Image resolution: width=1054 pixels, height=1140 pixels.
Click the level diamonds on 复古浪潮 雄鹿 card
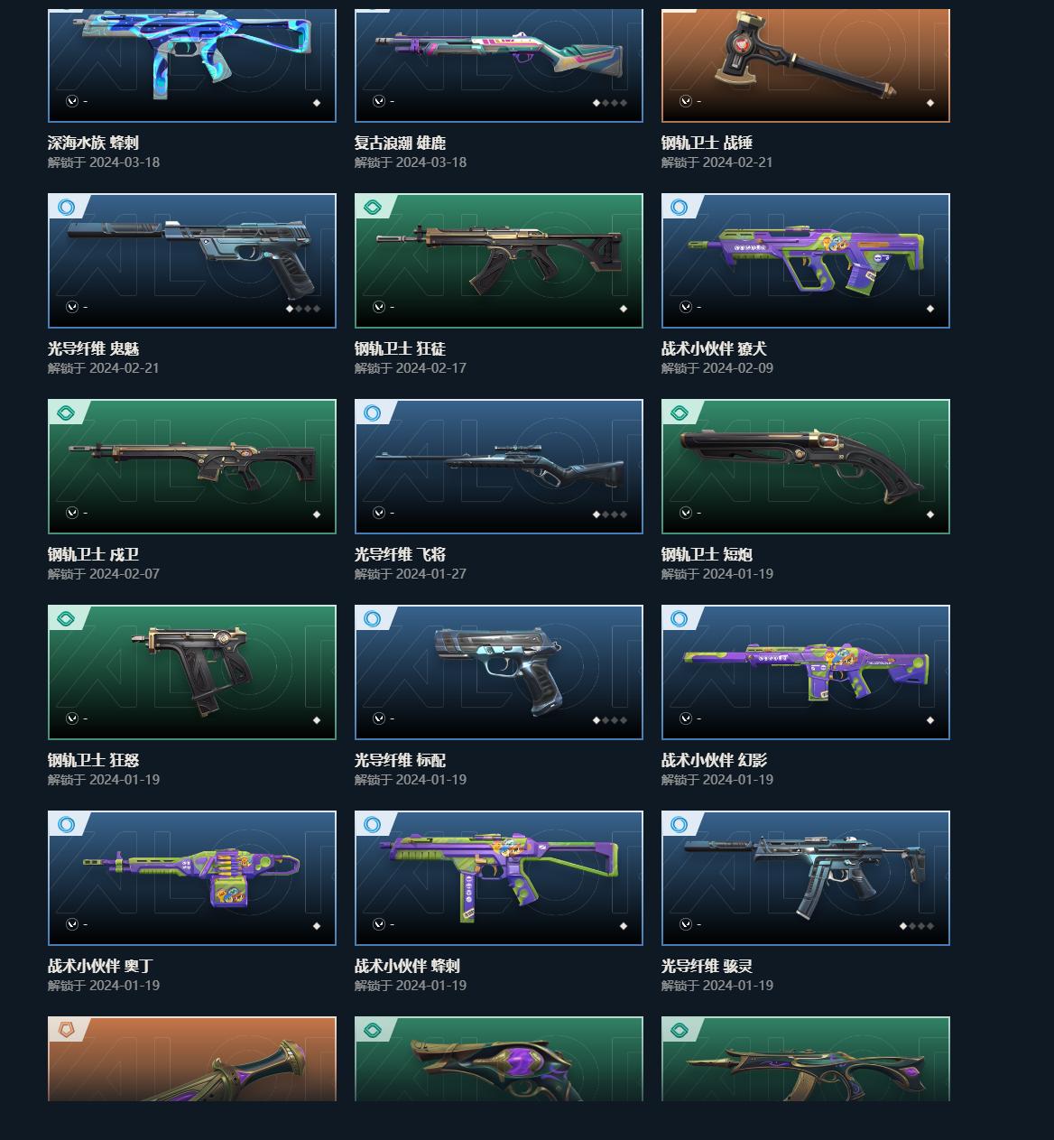(x=610, y=103)
